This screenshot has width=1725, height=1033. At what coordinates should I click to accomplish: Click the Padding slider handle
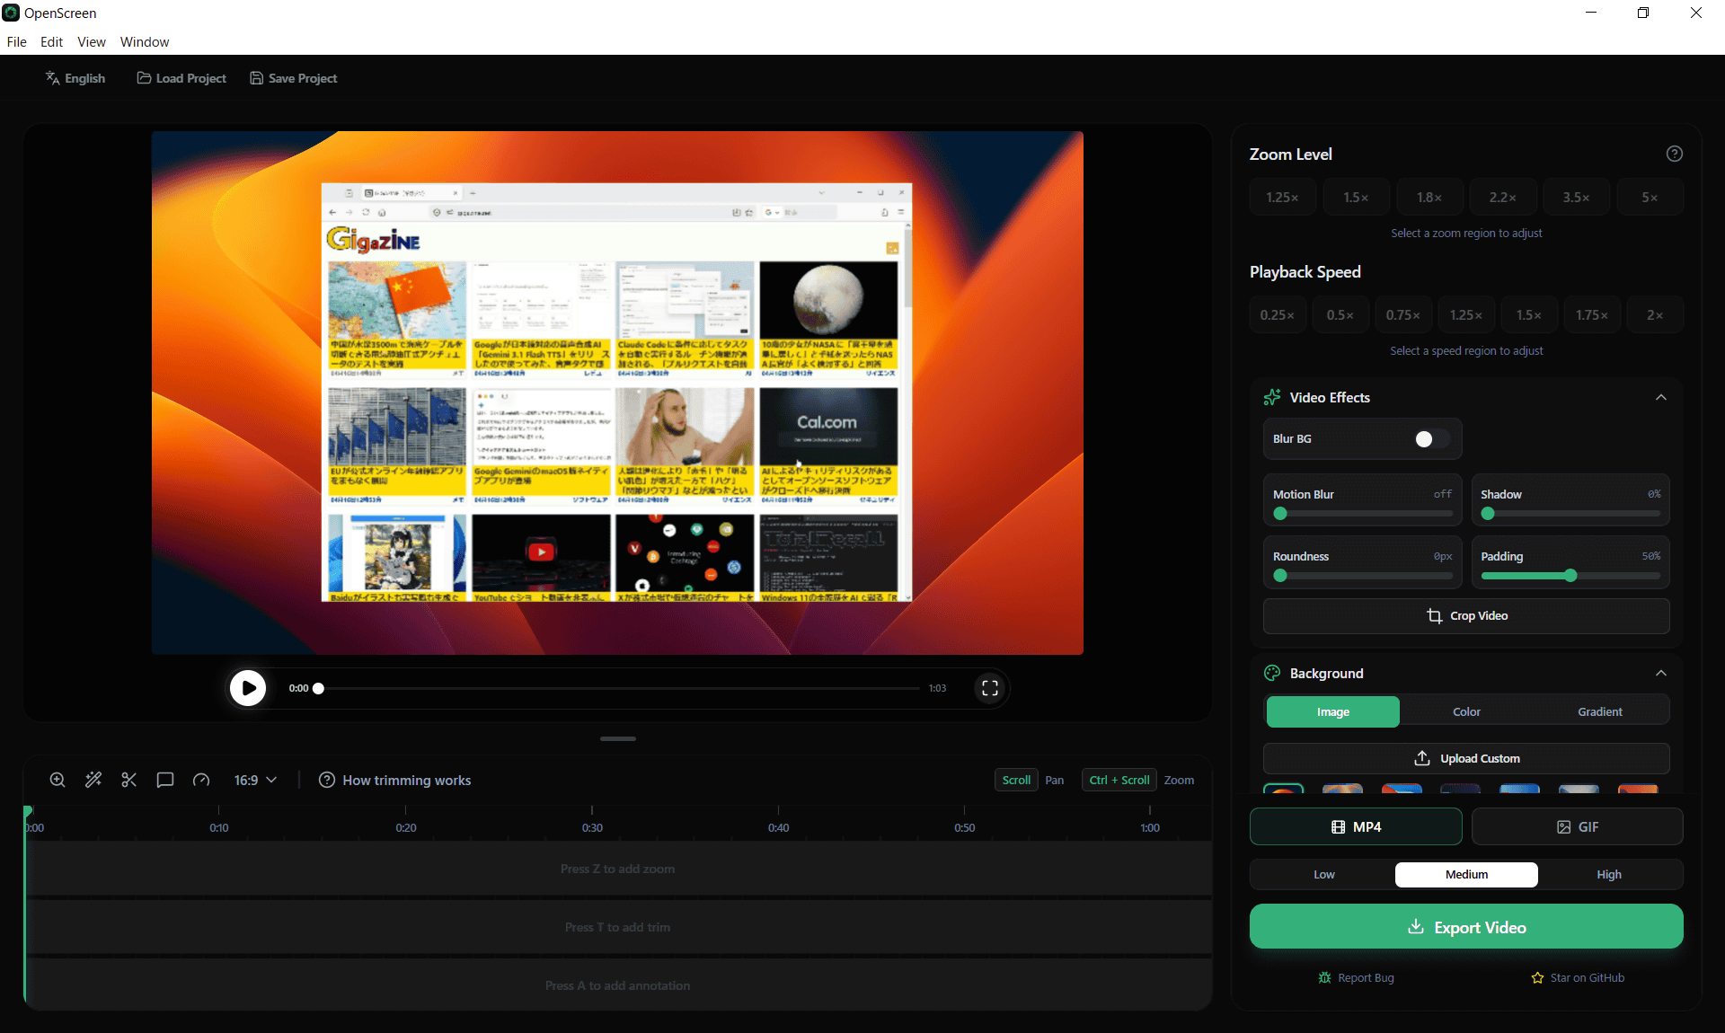[x=1570, y=576]
